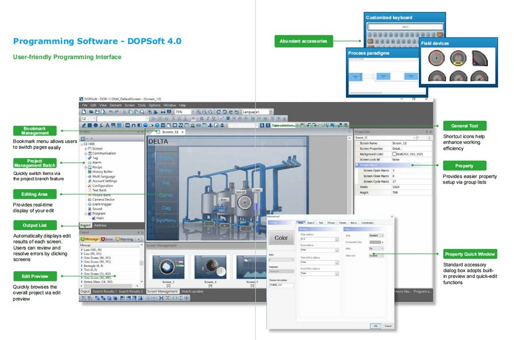The width and height of the screenshot is (514, 340).
Task: Select the Text 'A' element tool
Action: tap(107, 125)
